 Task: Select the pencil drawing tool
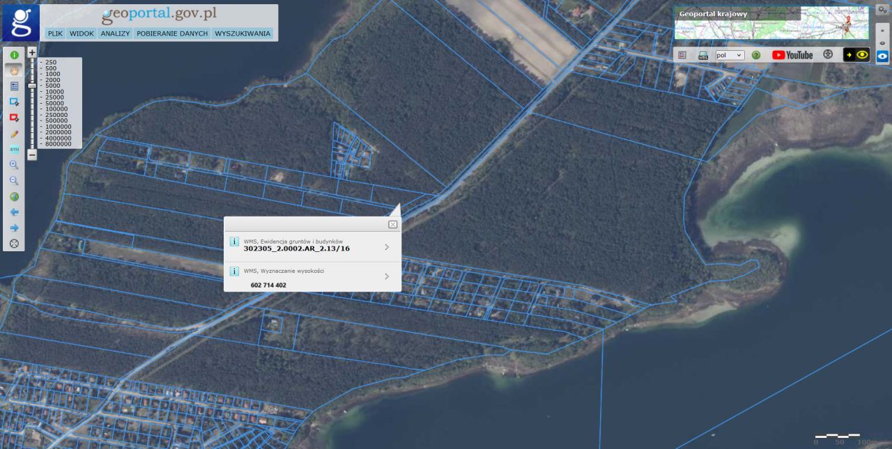click(14, 134)
